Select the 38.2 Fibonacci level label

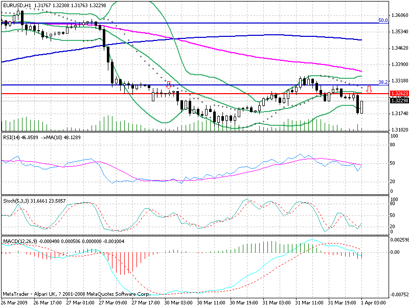coord(383,82)
